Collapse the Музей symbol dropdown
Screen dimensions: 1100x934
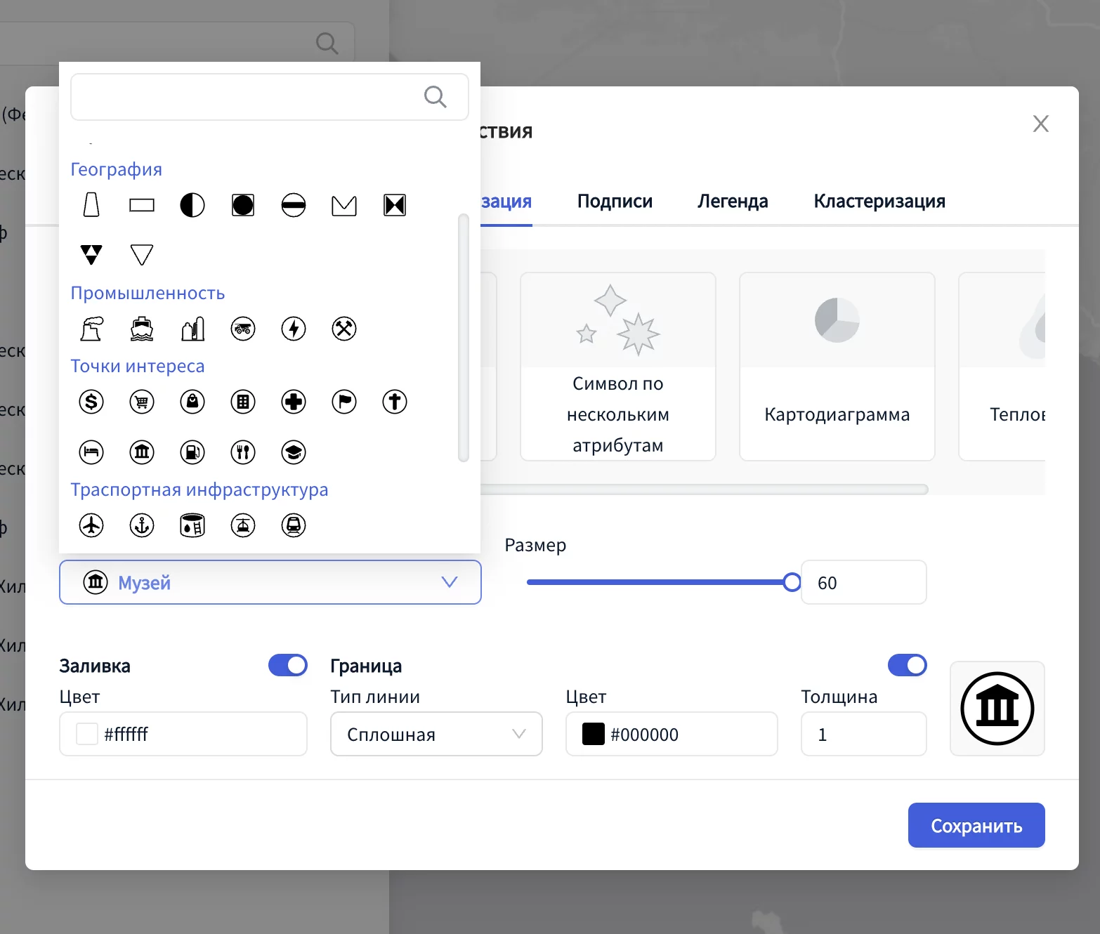(449, 582)
